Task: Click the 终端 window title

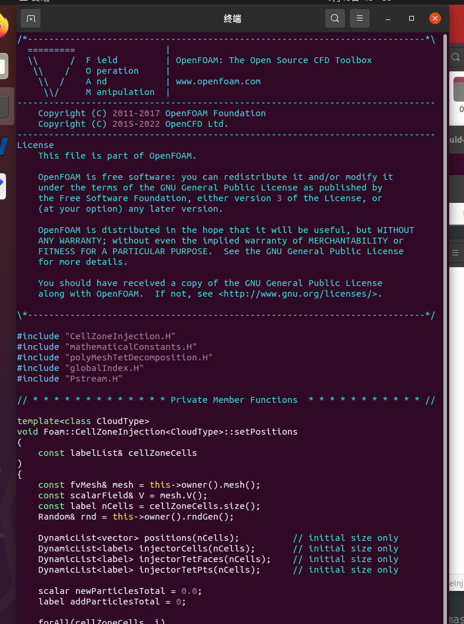Action: 233,19
